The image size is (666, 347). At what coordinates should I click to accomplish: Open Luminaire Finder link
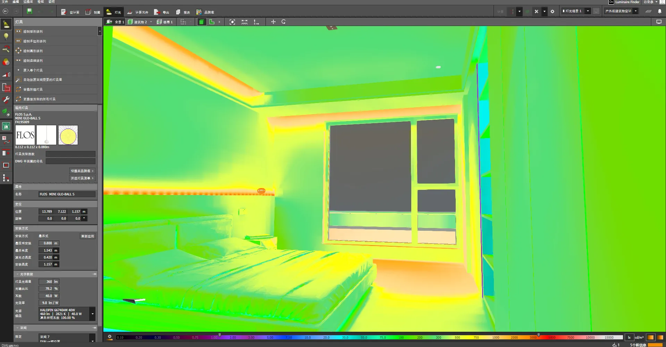[624, 2]
